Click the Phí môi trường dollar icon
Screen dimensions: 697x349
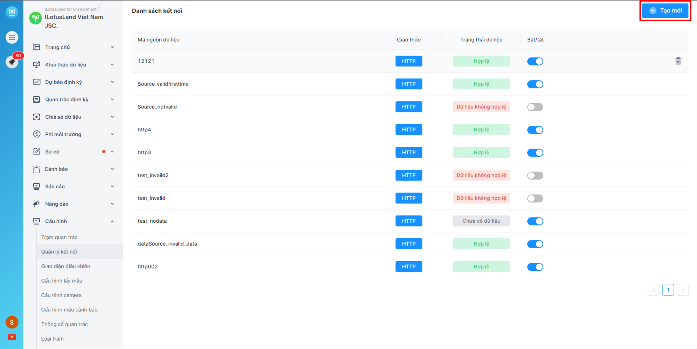coord(37,134)
